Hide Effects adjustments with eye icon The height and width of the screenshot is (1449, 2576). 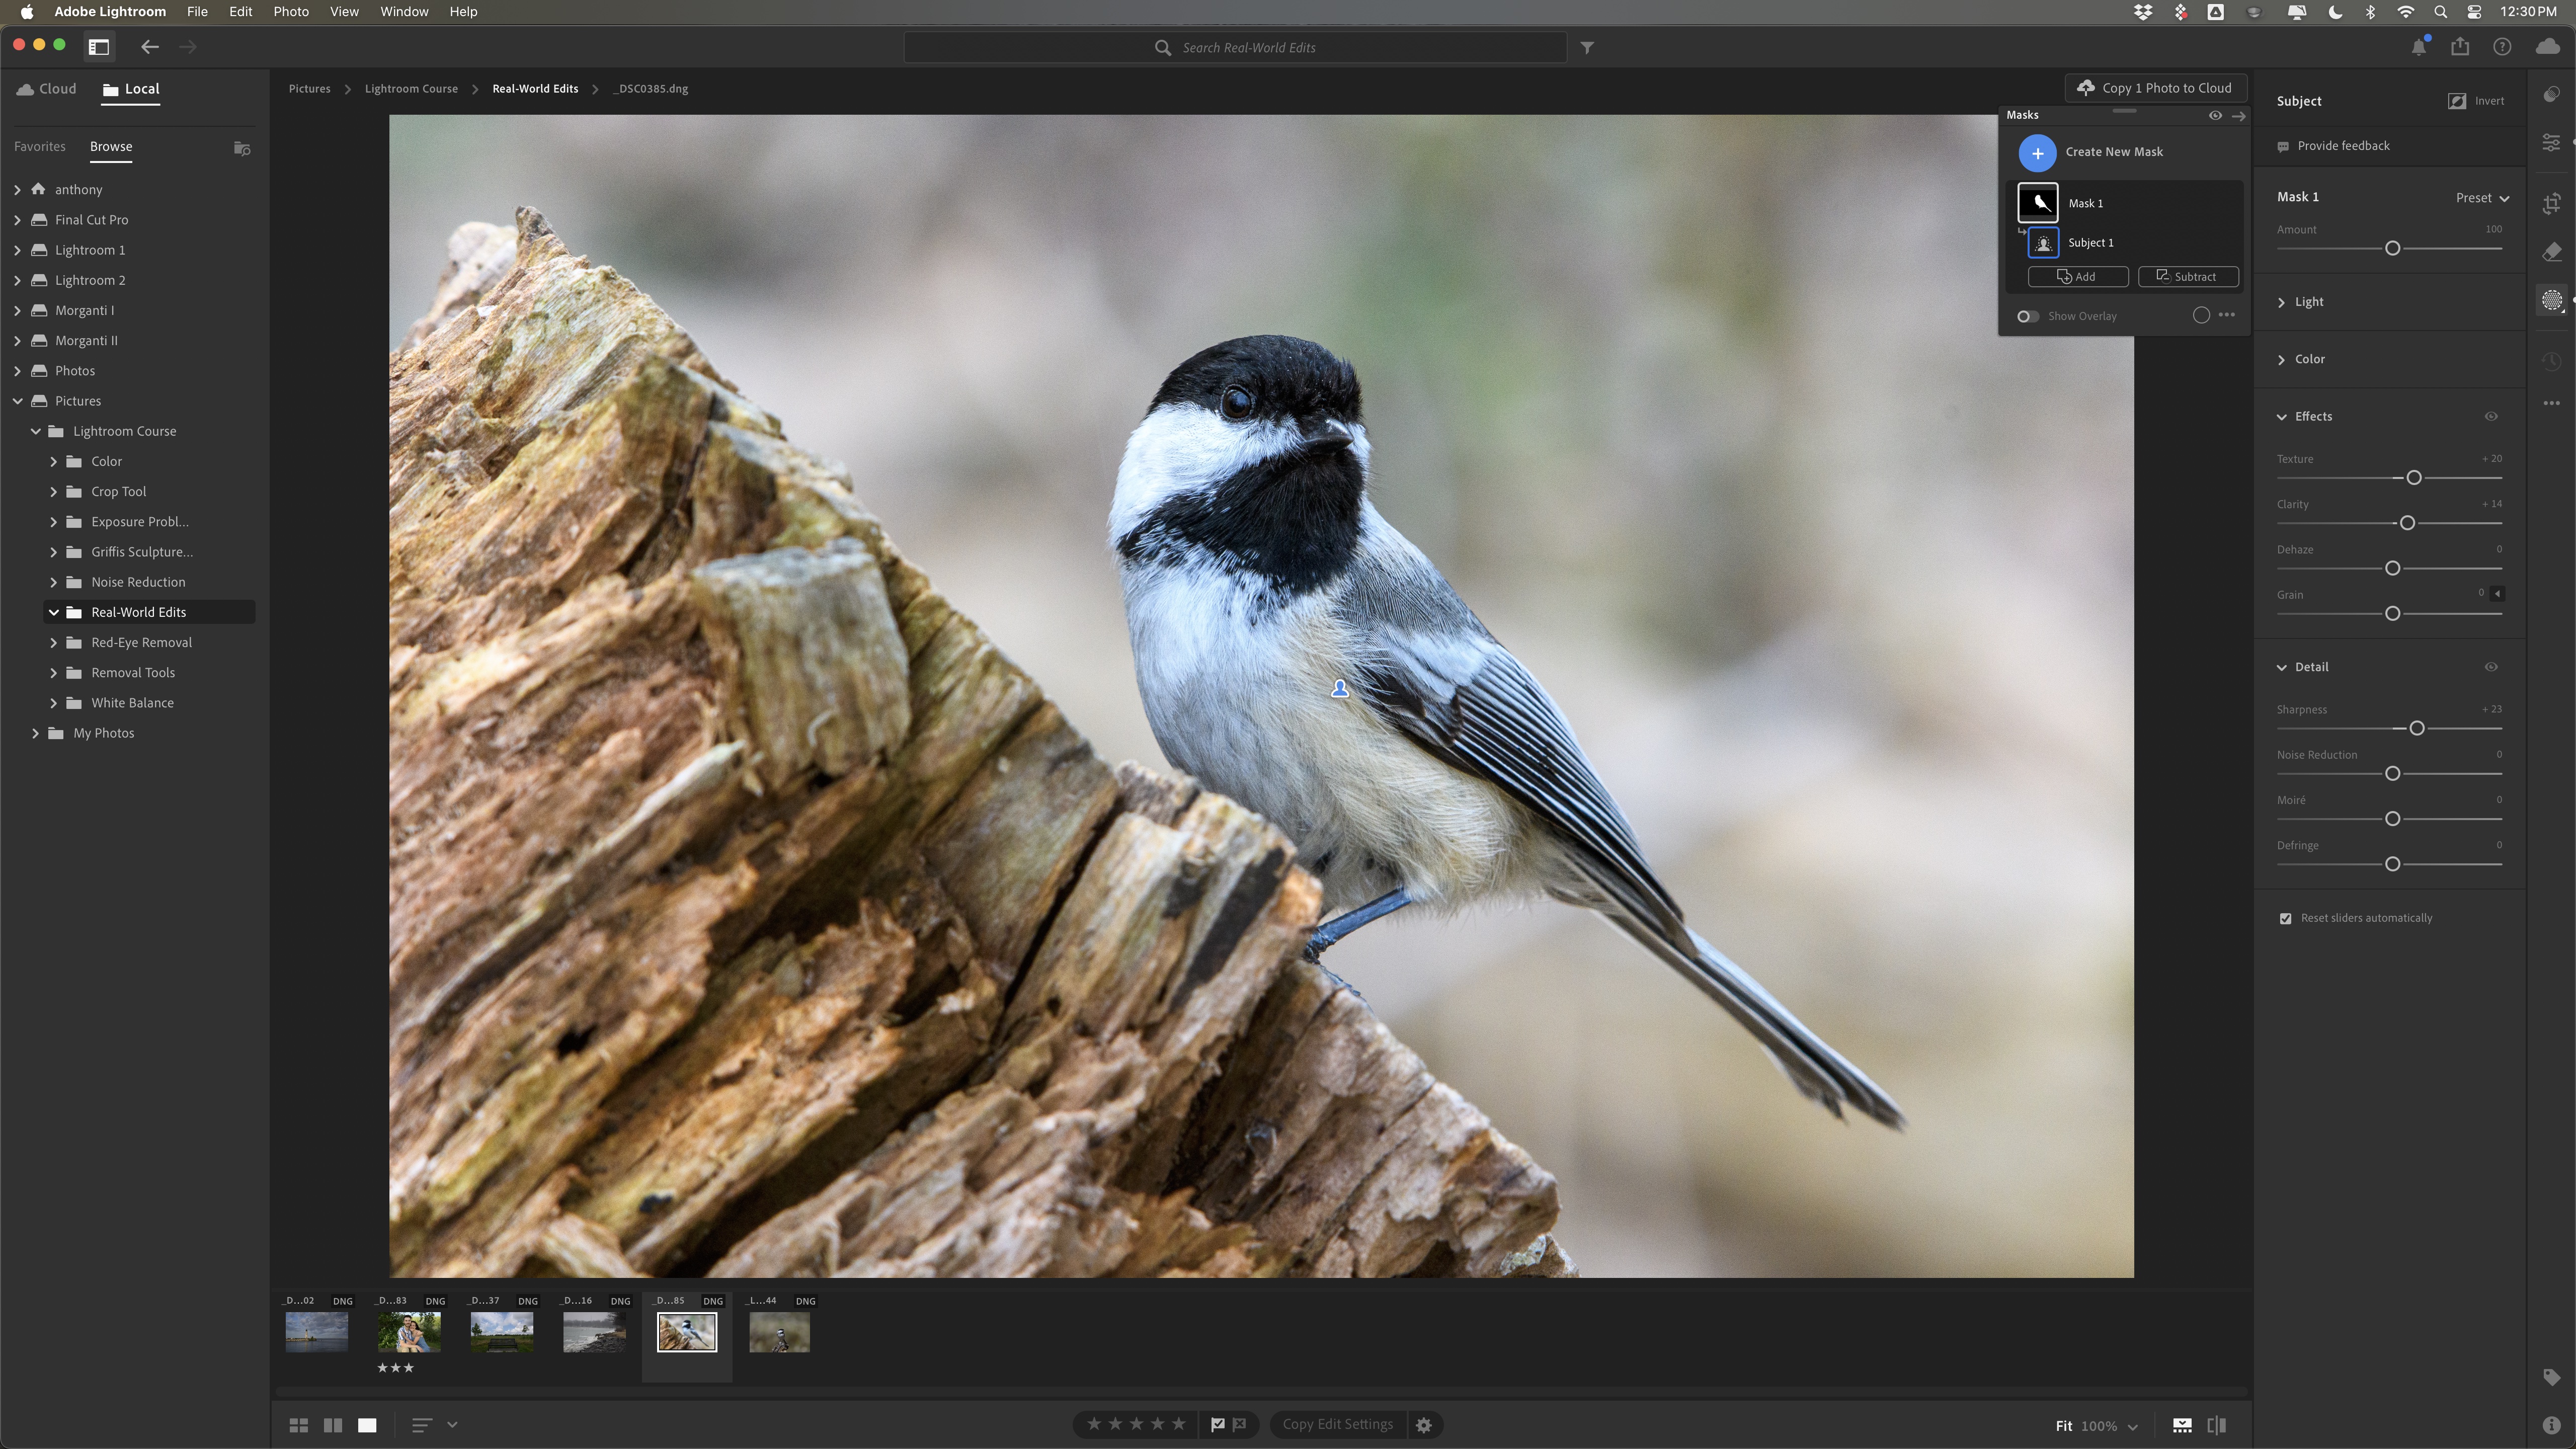click(2491, 416)
